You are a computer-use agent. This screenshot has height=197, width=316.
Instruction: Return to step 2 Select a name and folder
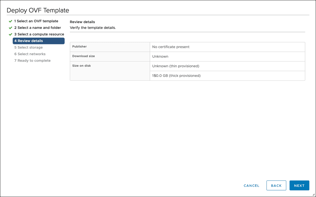(37, 28)
